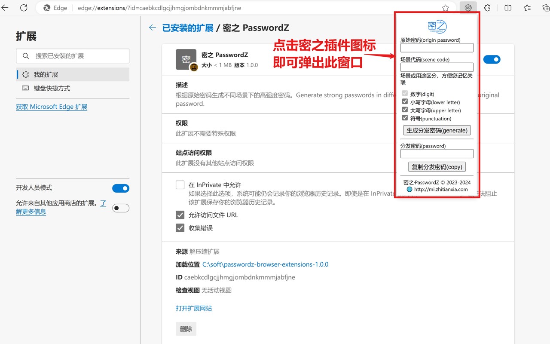The height and width of the screenshot is (344, 550).
Task: Focus the 原始密码 origin password field
Action: pos(437,48)
